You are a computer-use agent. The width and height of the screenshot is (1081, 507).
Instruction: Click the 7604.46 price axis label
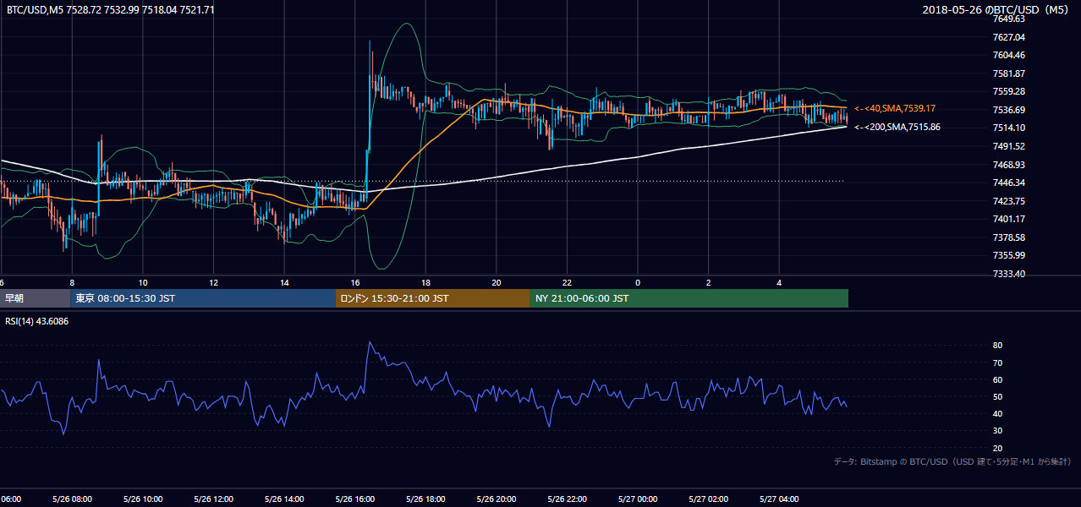point(1009,55)
